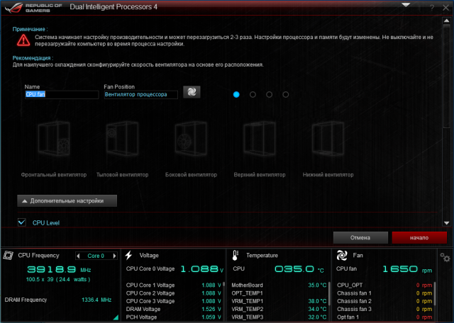Screen dimensions: 454x323
Task: Click the PCH Voltage row
Action: tap(173, 317)
